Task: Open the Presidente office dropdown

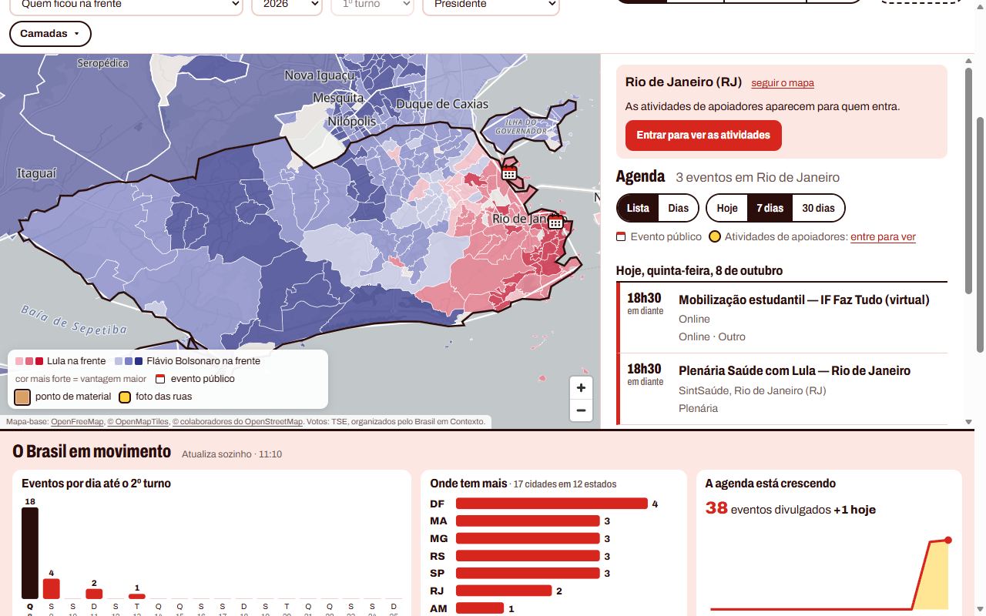Action: coord(491,5)
